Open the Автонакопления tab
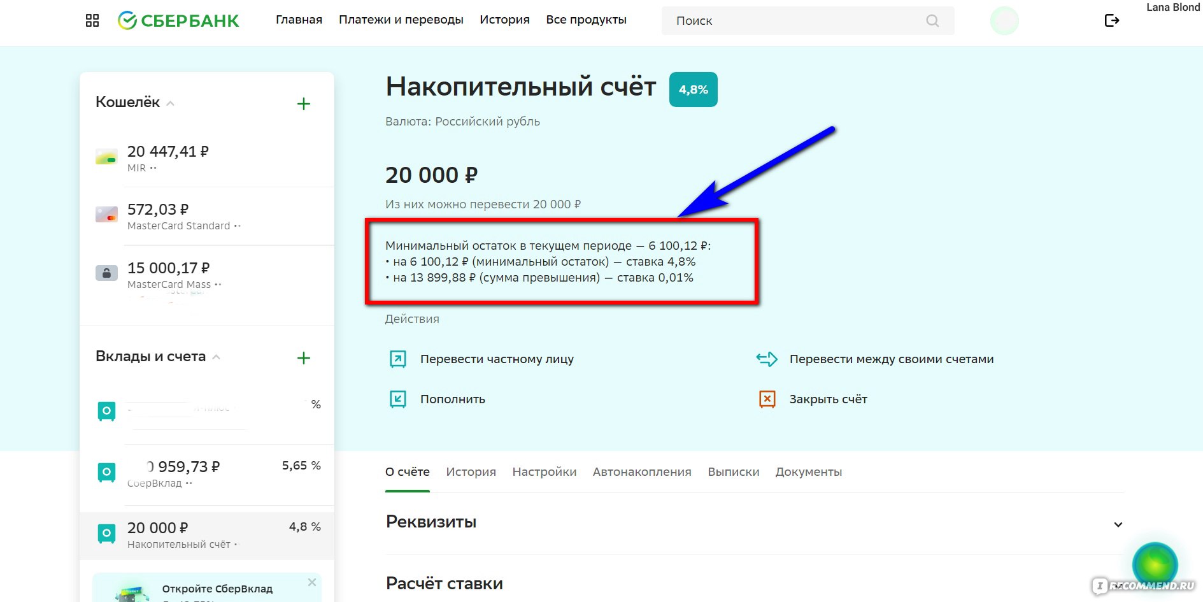1203x602 pixels. (x=642, y=472)
